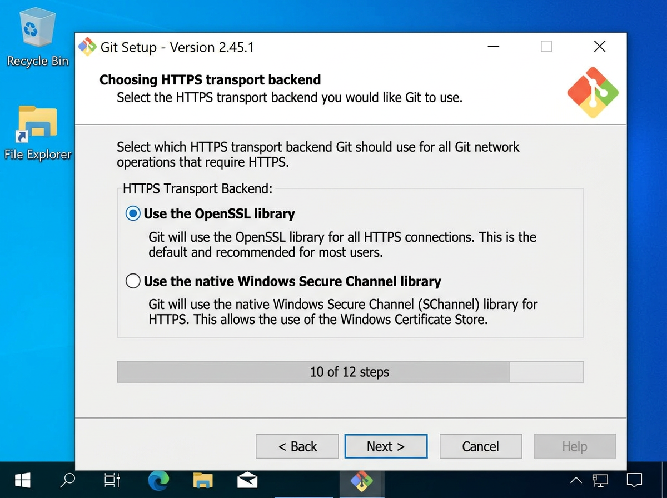Go back with the < Back button

[x=297, y=446]
